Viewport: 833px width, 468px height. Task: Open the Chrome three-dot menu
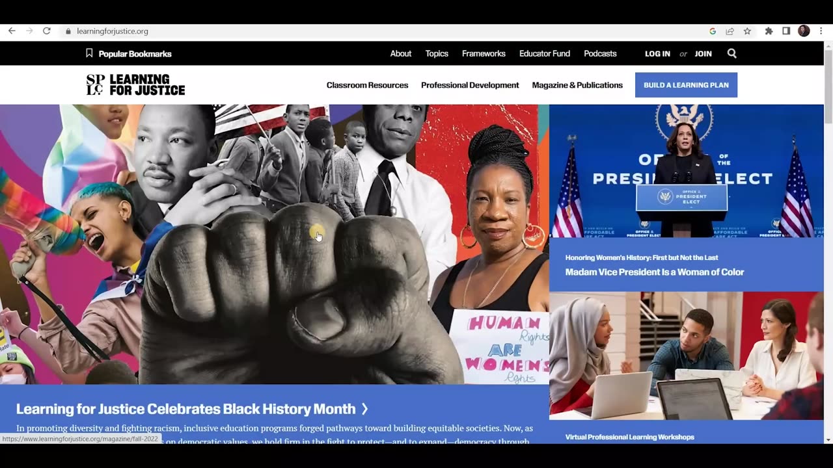click(x=821, y=31)
